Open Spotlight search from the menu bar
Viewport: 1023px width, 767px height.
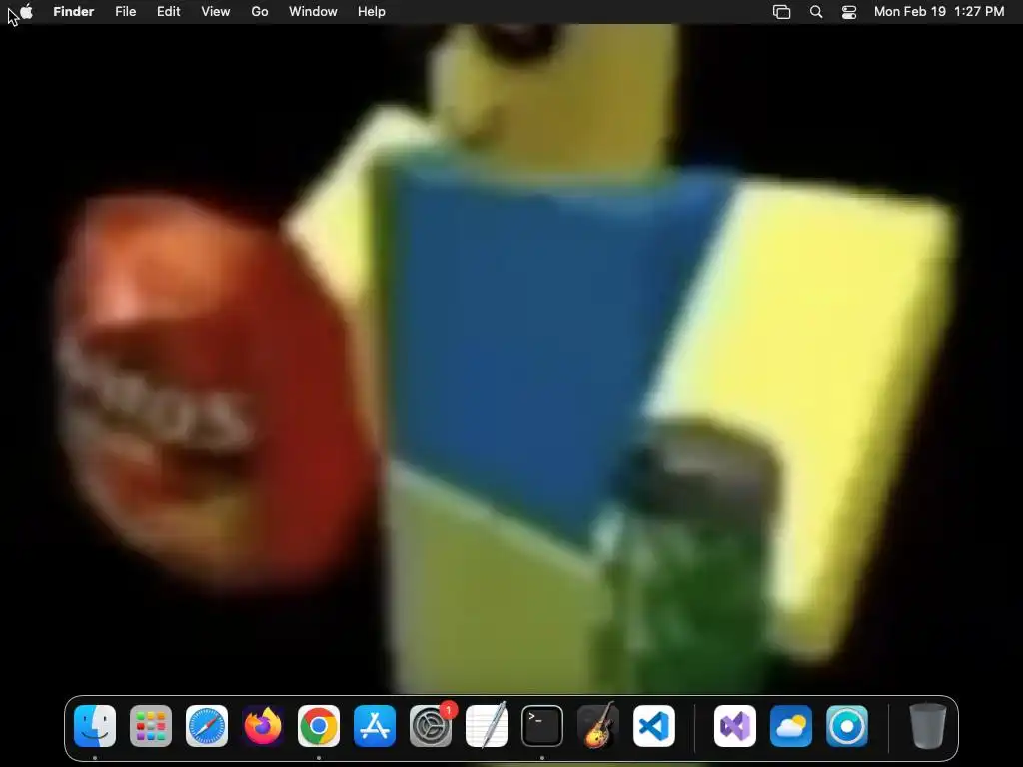816,12
